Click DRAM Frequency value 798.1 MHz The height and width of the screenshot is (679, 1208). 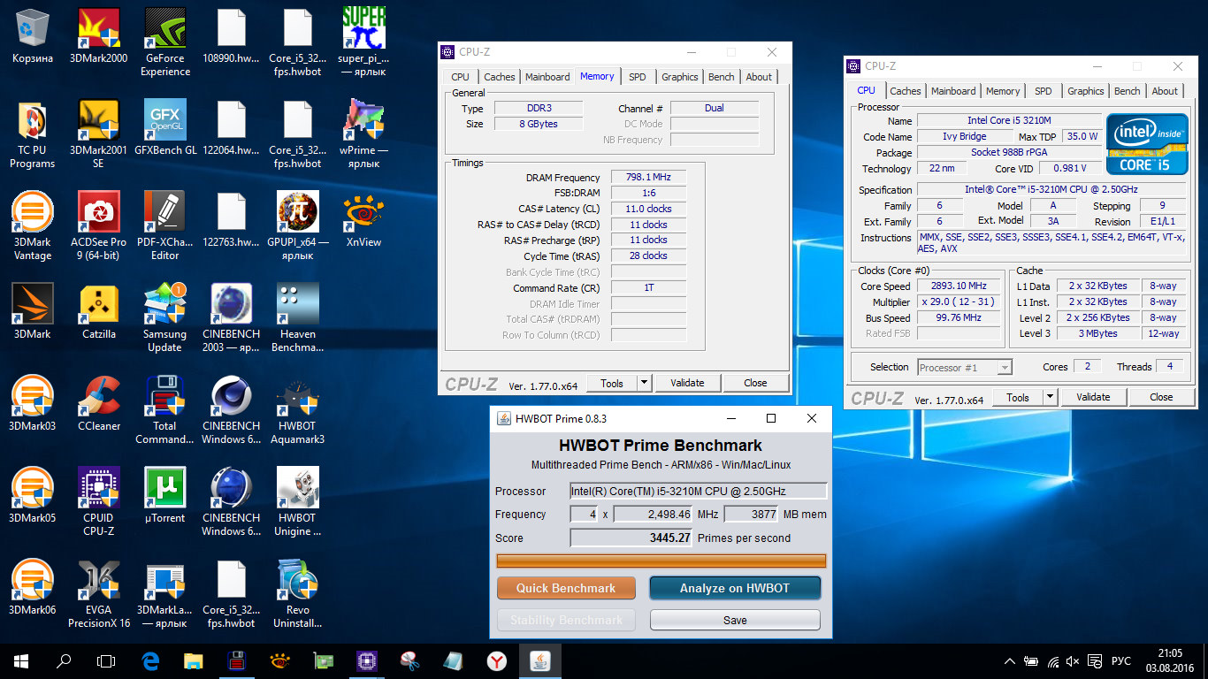(x=648, y=177)
